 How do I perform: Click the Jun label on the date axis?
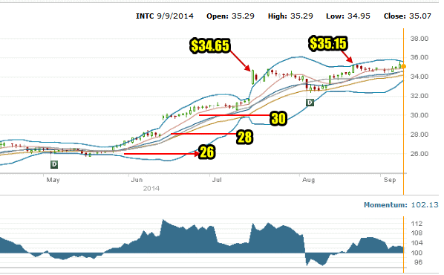pyautogui.click(x=137, y=180)
